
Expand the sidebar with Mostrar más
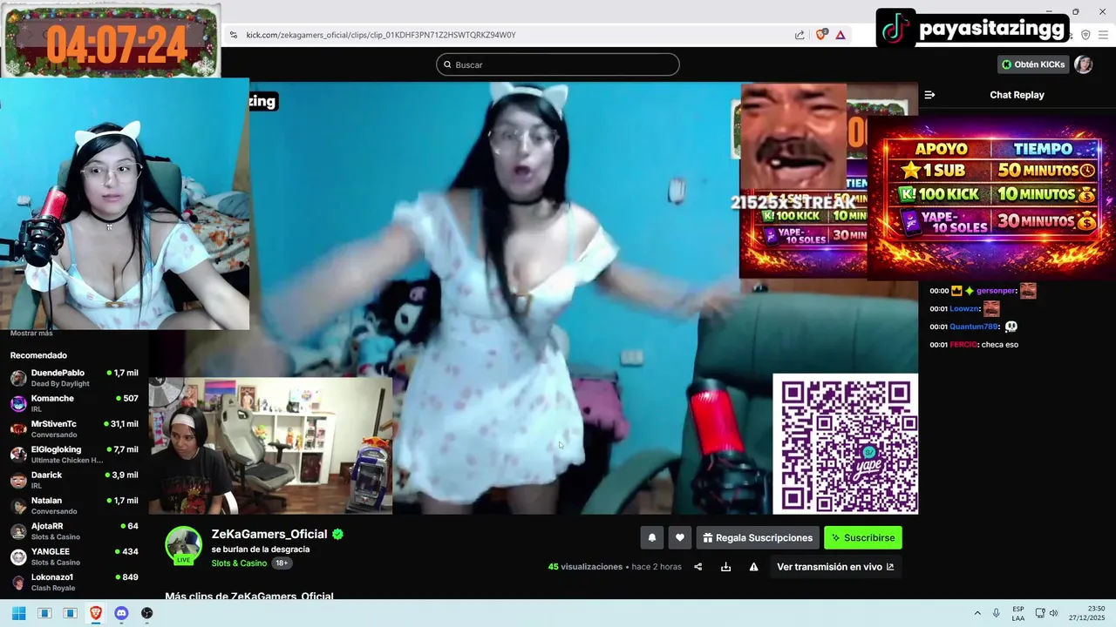tap(31, 334)
